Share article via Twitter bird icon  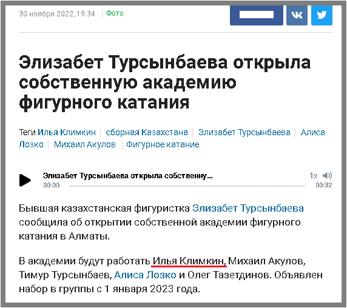[322, 15]
